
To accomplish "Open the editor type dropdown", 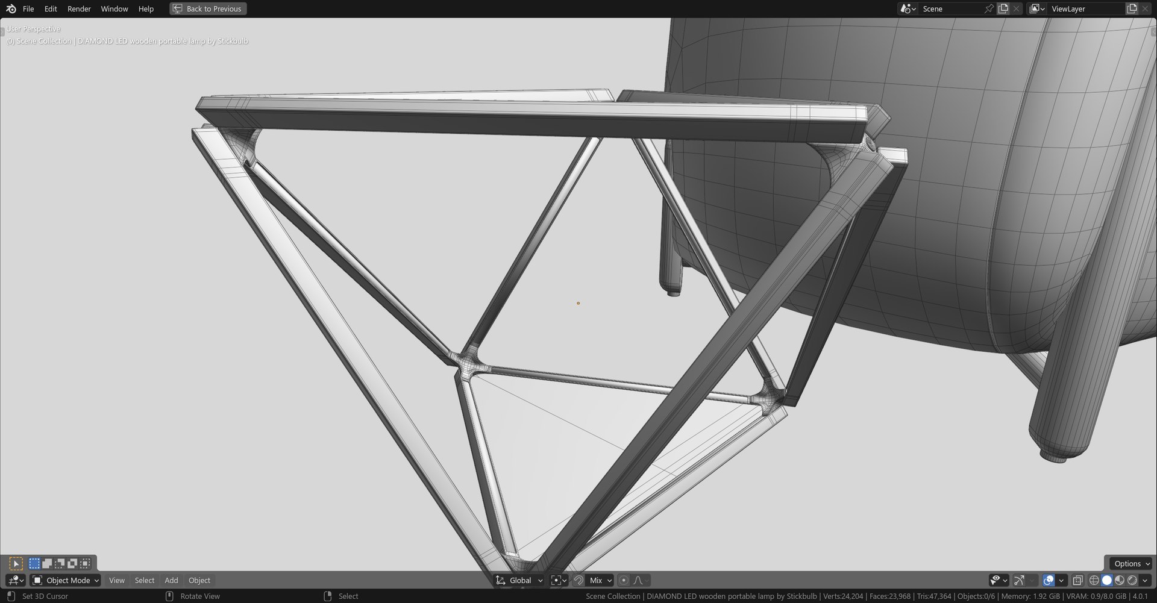I will click(16, 580).
